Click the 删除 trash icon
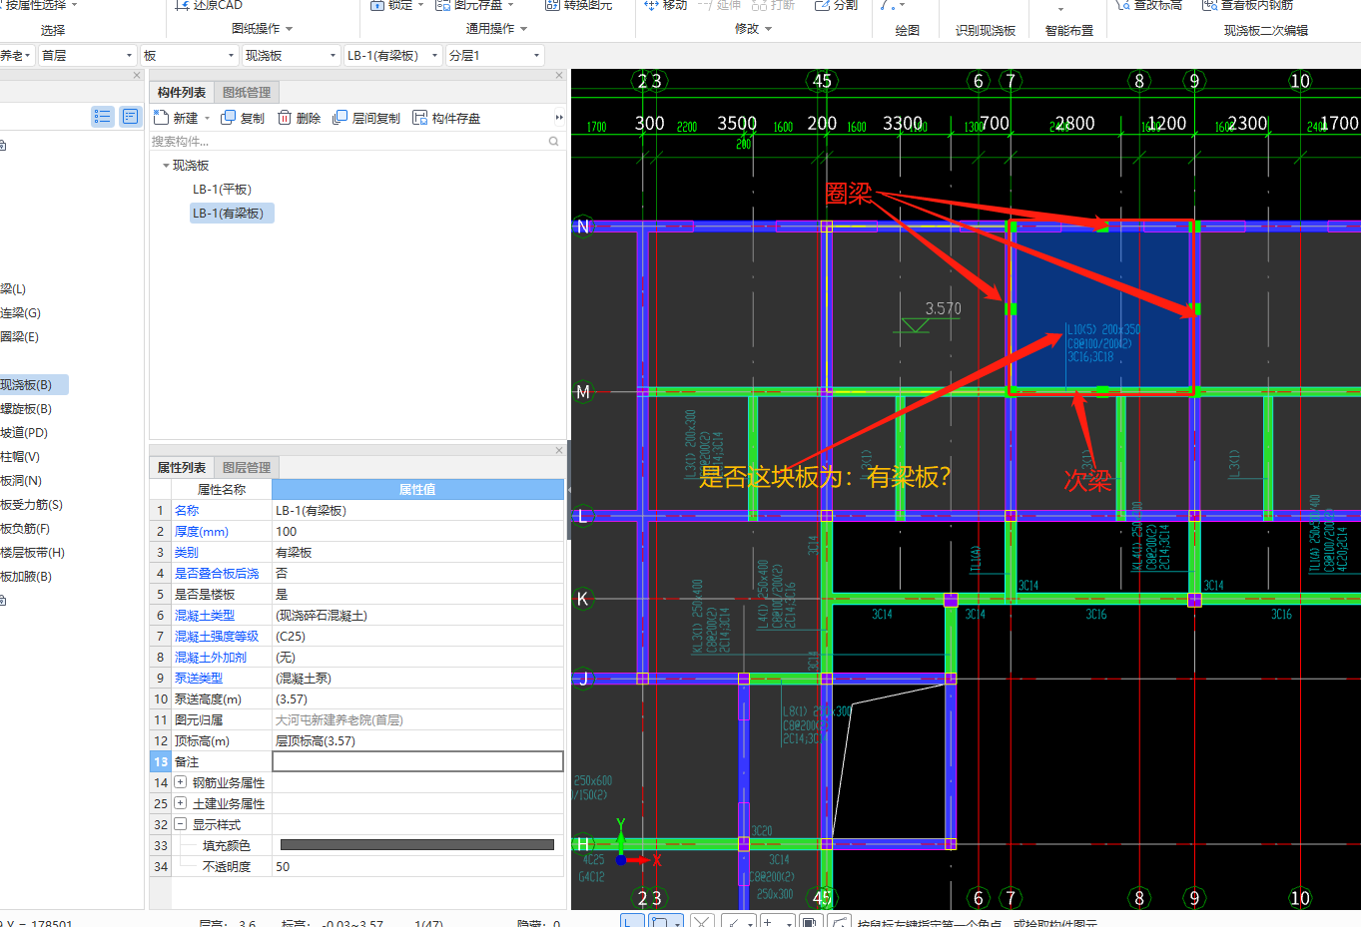 (x=285, y=118)
